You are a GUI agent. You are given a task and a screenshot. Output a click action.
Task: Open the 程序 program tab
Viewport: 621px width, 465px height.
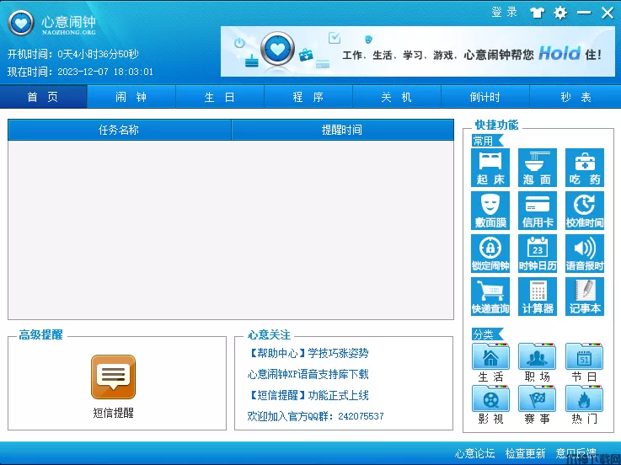click(x=308, y=97)
